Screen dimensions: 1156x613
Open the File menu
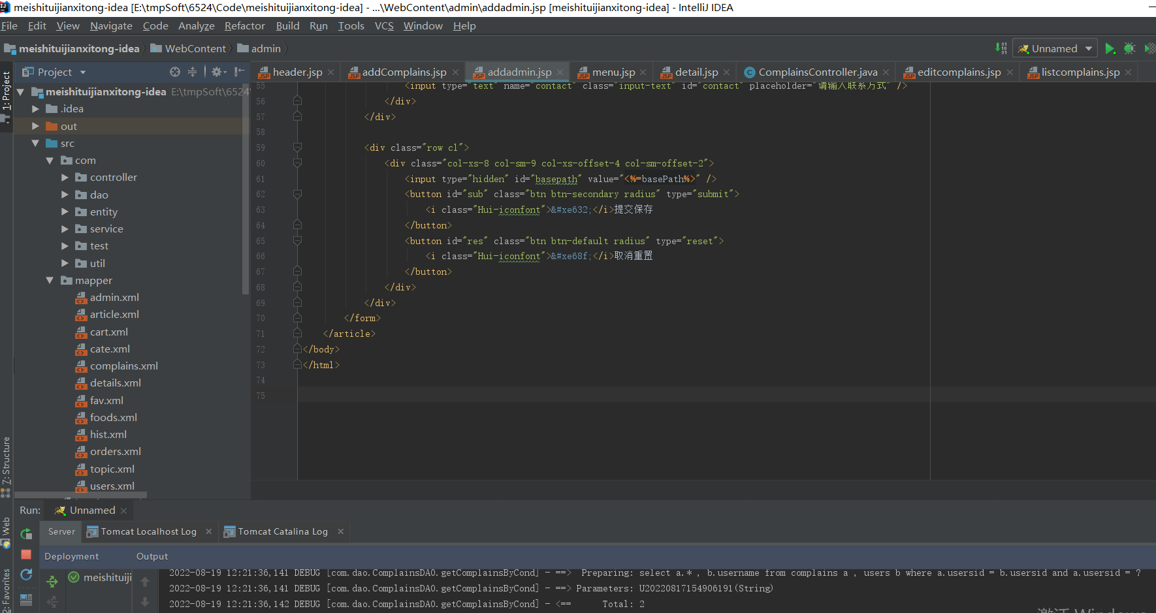point(9,26)
